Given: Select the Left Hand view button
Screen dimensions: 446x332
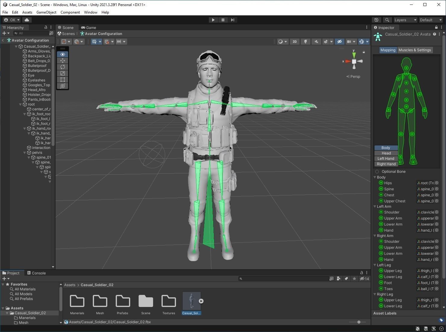Looking at the screenshot, I should (386, 159).
